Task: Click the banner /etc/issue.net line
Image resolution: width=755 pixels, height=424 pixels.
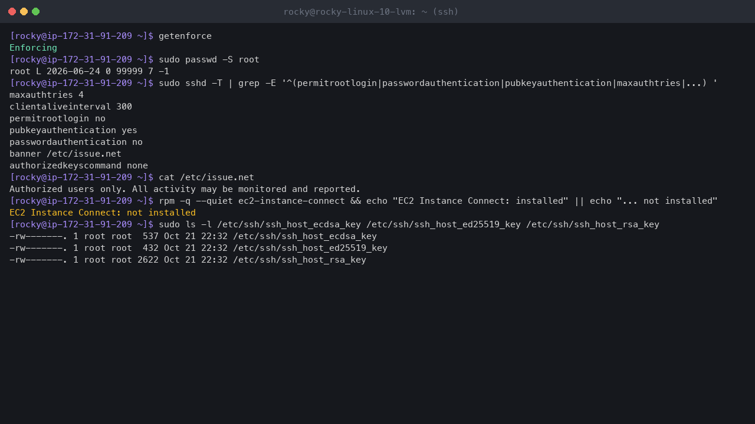Action: [65, 154]
